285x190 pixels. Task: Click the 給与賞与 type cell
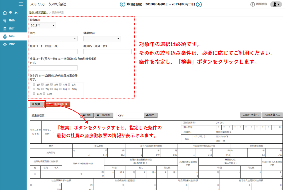tap(51, 153)
